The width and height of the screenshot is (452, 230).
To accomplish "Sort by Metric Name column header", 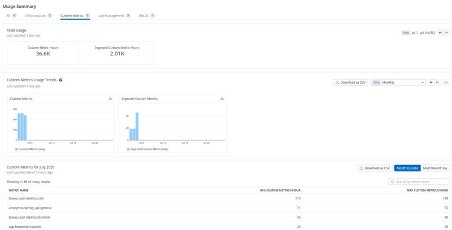I will click(x=19, y=190).
